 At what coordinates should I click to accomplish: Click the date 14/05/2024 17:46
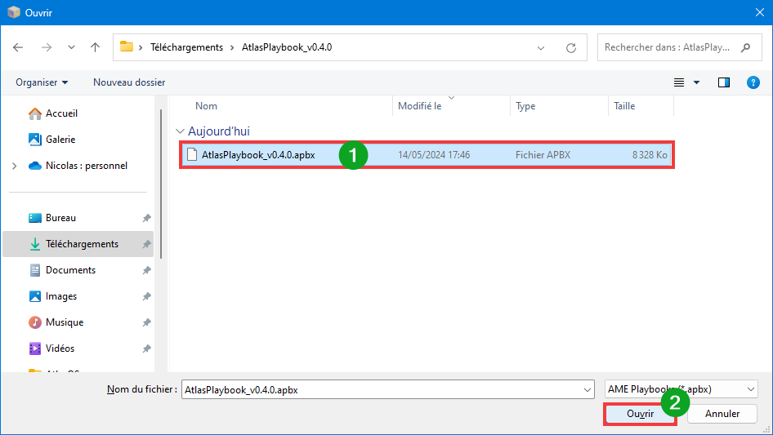(x=434, y=155)
